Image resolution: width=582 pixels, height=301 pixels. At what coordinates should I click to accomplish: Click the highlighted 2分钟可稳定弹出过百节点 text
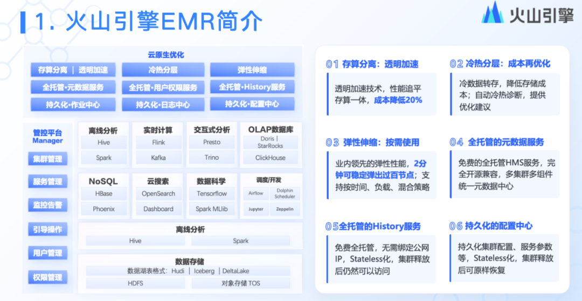click(380, 169)
